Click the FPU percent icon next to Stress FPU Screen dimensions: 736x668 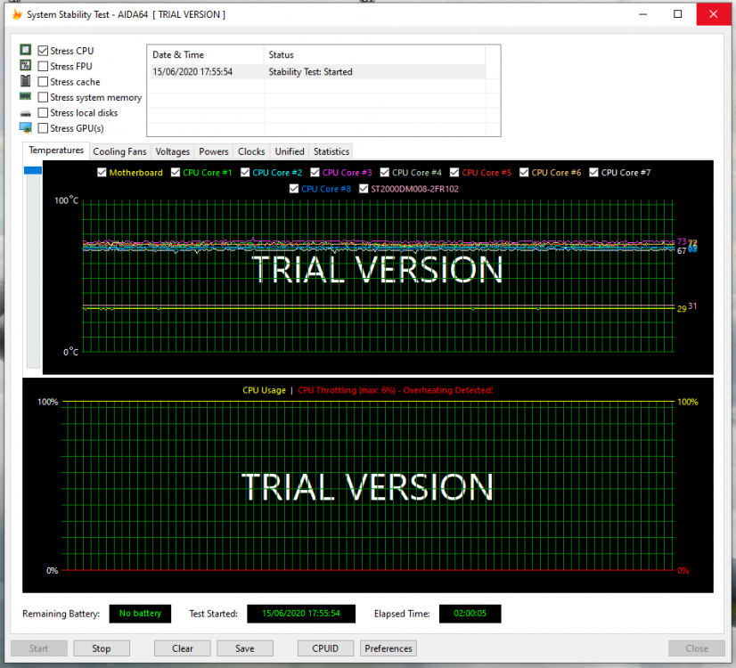(x=24, y=66)
